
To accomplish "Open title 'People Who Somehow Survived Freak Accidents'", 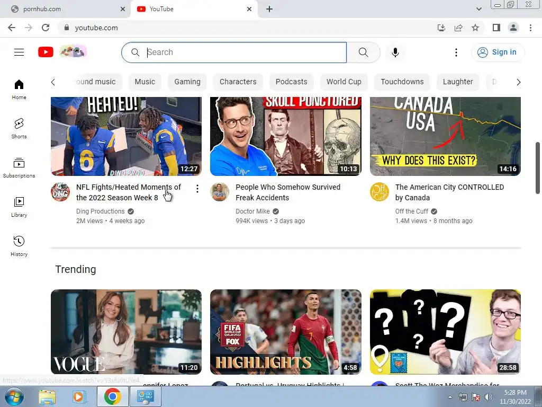I will (288, 192).
